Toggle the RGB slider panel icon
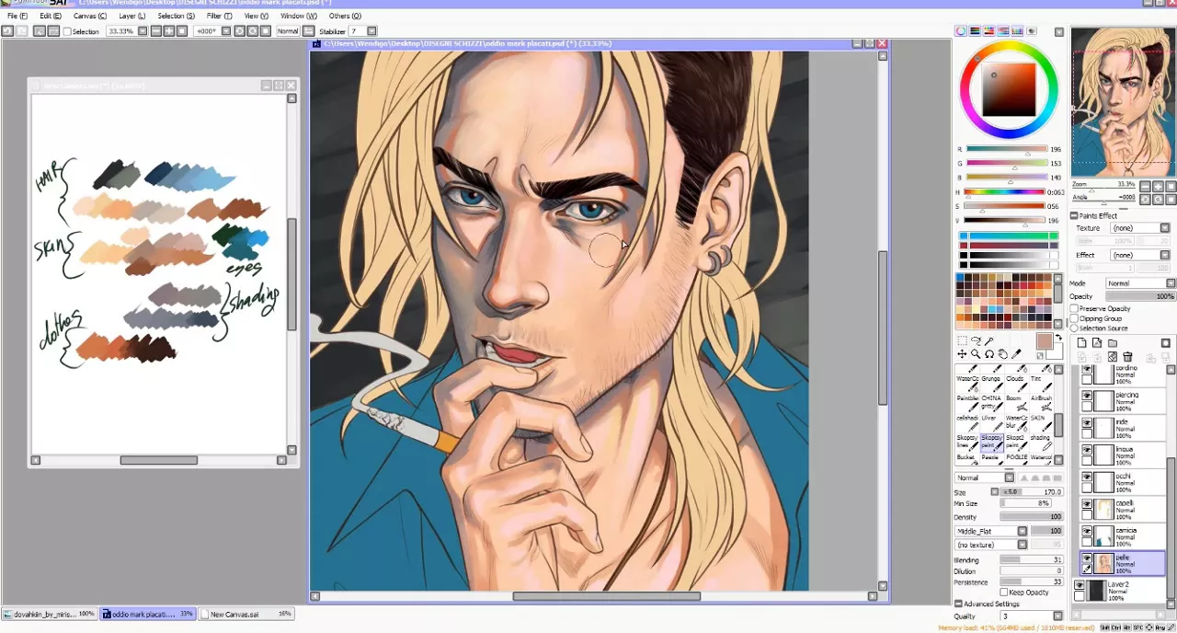This screenshot has width=1177, height=633. click(x=975, y=31)
